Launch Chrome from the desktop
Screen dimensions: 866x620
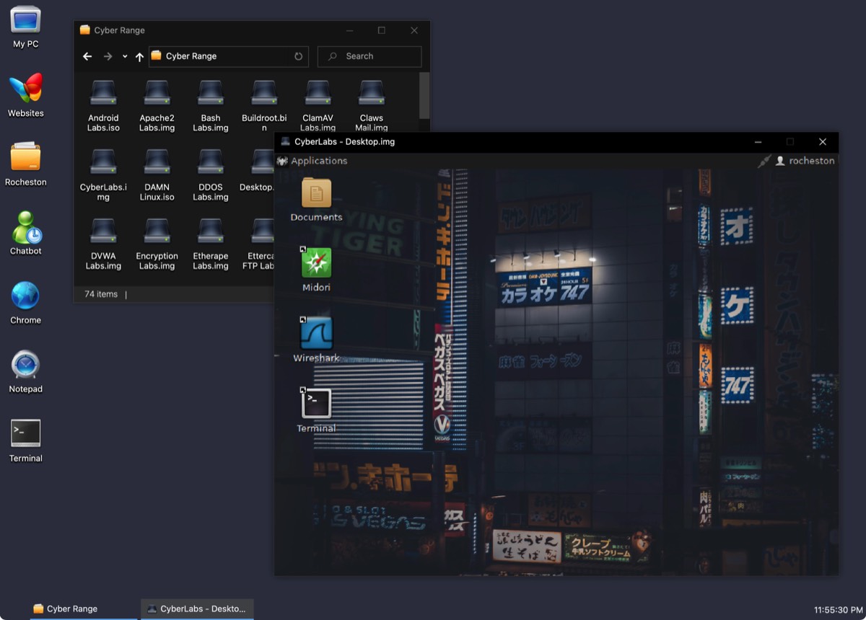26,297
